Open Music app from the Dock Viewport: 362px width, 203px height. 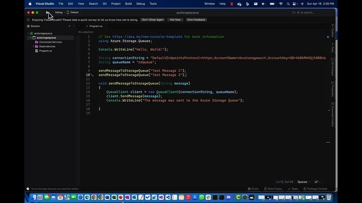[x=188, y=197]
